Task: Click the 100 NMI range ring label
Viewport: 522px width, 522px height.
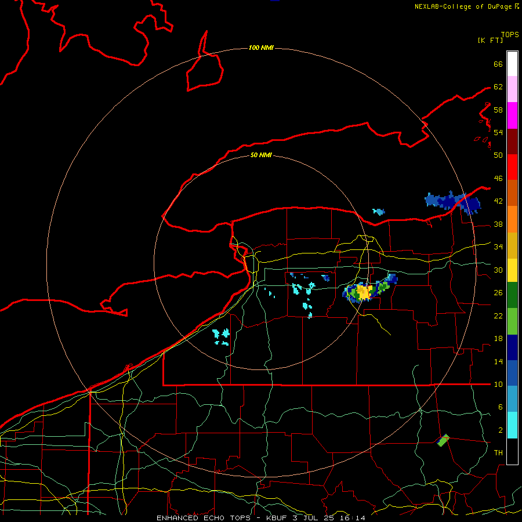Action: point(261,48)
